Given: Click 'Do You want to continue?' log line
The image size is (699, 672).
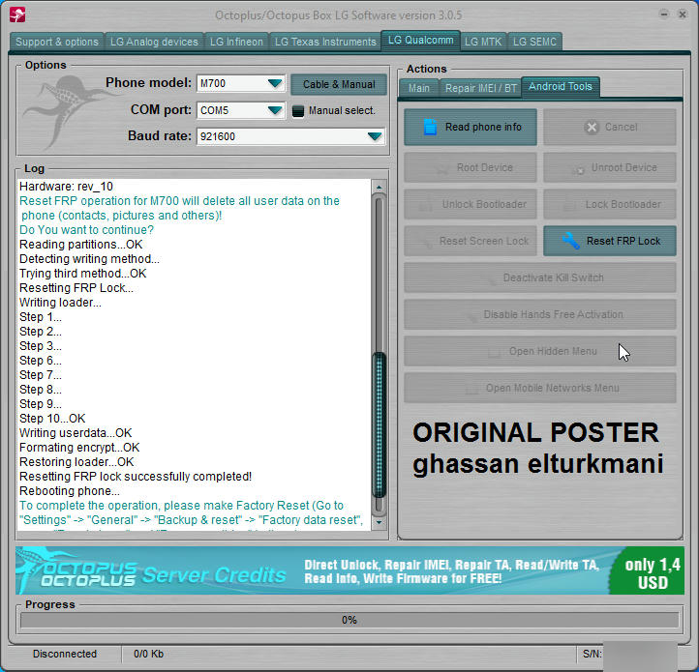Looking at the screenshot, I should [x=86, y=230].
